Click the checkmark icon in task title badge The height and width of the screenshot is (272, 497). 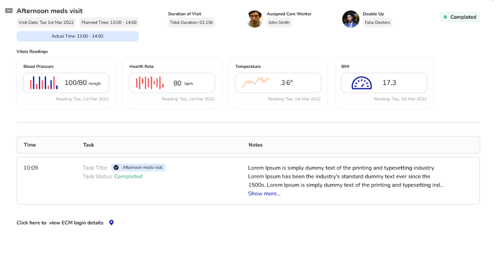pos(116,168)
